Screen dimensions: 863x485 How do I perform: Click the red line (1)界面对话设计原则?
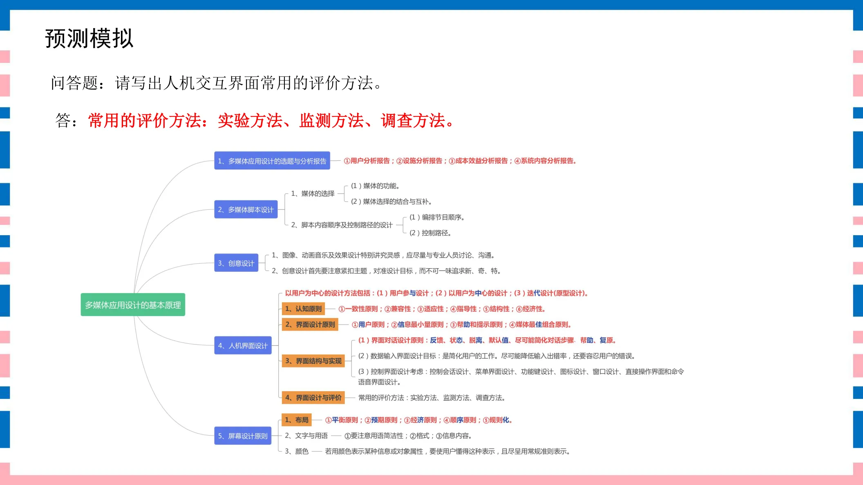487,340
